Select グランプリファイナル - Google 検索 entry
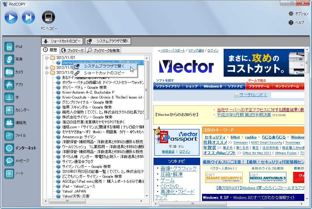The width and height of the screenshot is (312, 209). coord(87,102)
